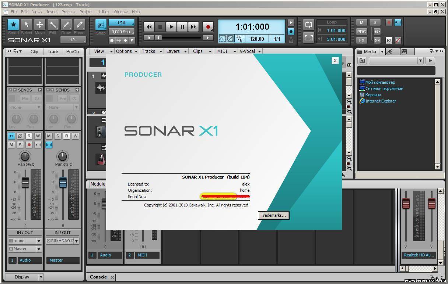
Task: Open Master strip output RltkHDA dropdown
Action: [x=63, y=241]
